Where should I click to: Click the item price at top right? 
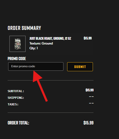(x=88, y=38)
